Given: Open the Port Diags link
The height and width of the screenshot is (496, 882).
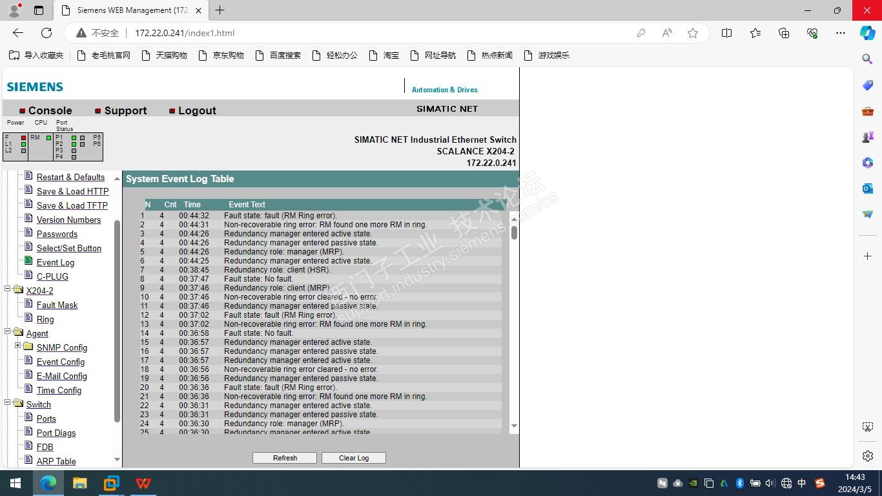Looking at the screenshot, I should click(56, 433).
